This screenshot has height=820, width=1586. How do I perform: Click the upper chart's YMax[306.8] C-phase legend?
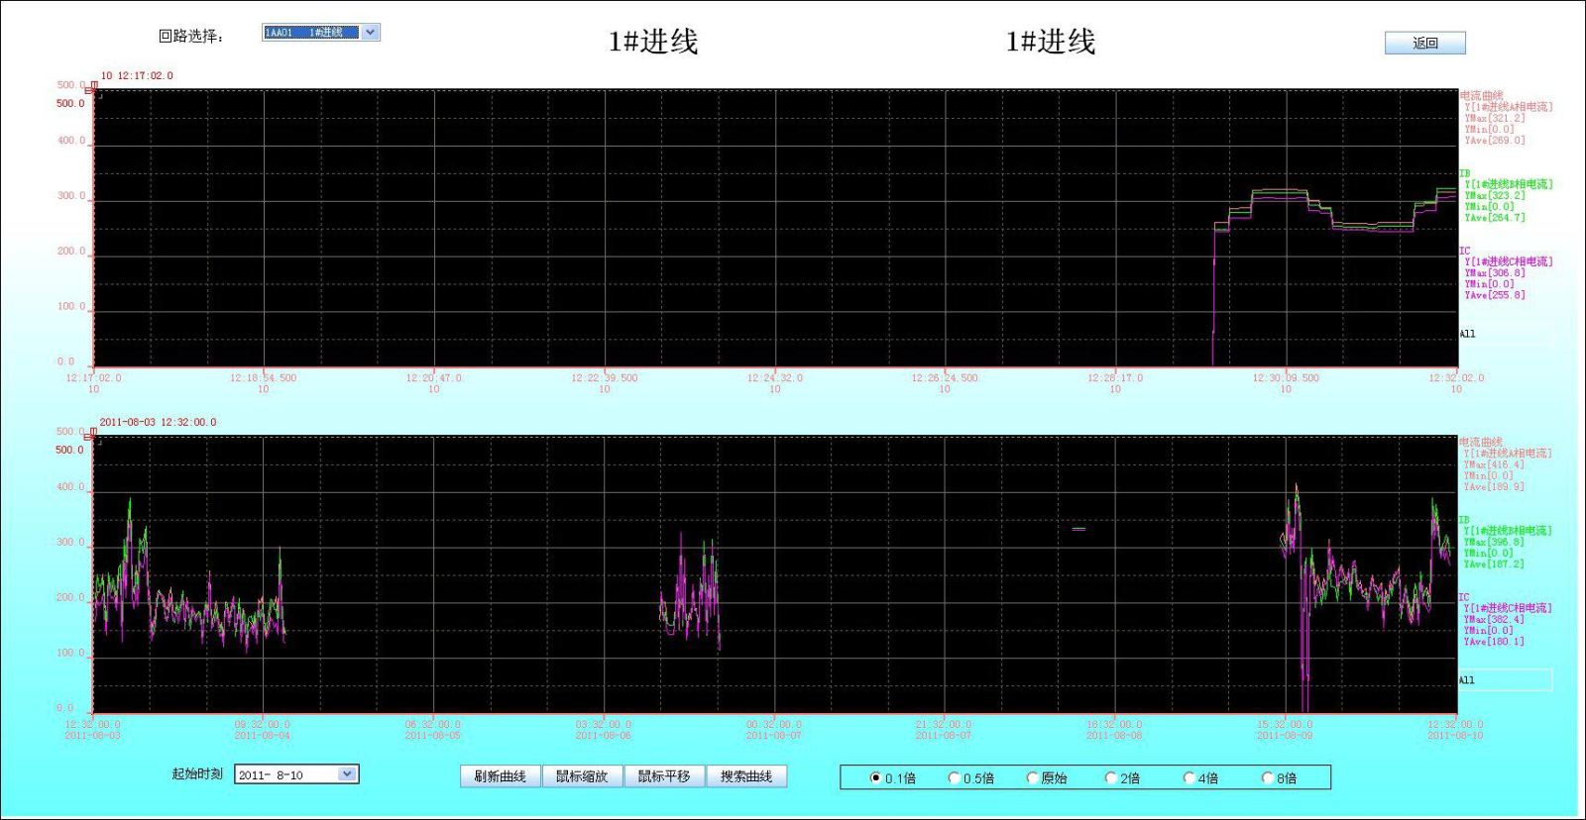click(x=1495, y=272)
